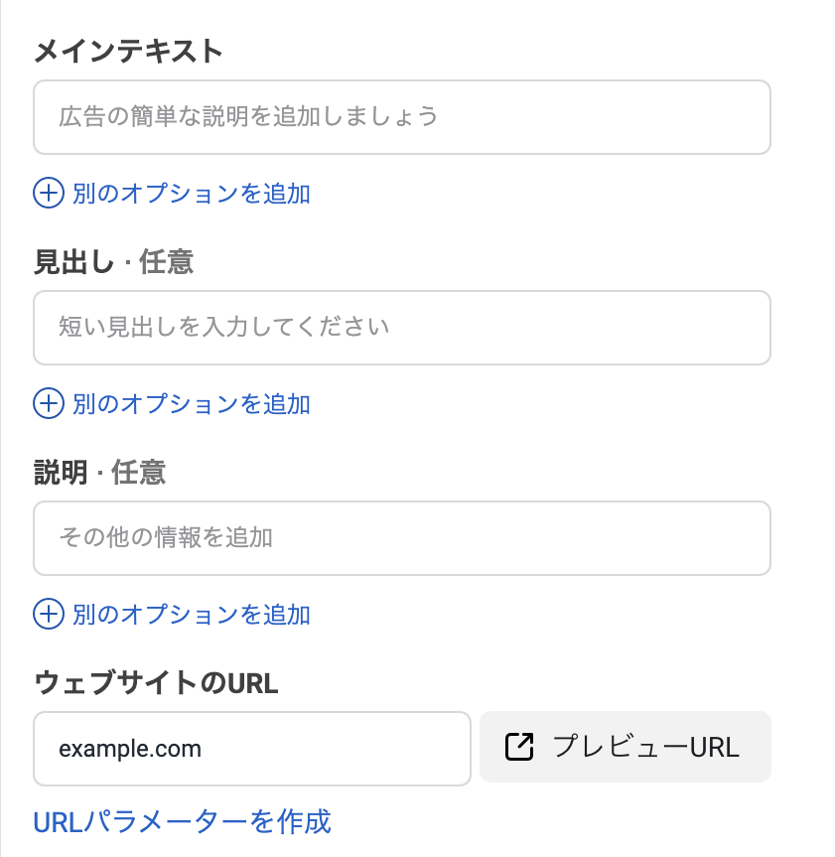Click the ウェブサイトのURL section label
The height and width of the screenshot is (857, 835).
(x=156, y=683)
